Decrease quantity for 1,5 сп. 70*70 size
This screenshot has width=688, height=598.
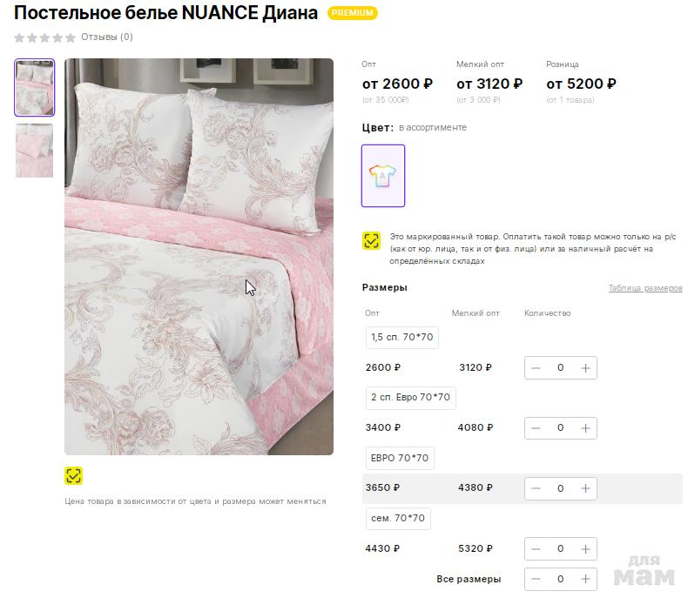pos(536,368)
